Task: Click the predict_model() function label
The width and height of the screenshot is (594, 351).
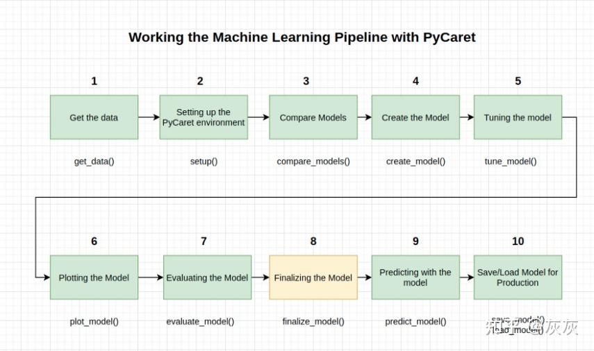Action: pos(415,322)
